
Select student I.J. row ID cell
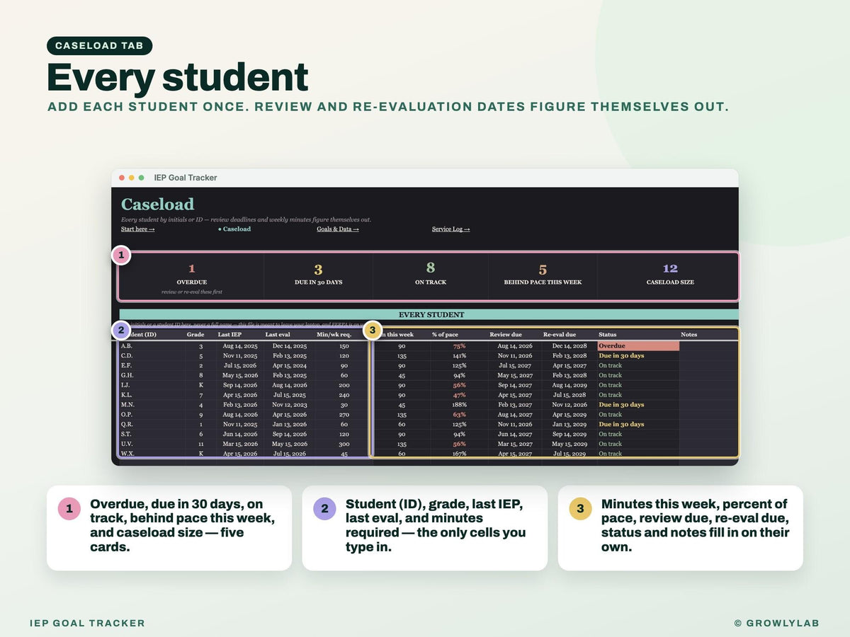[x=127, y=385]
